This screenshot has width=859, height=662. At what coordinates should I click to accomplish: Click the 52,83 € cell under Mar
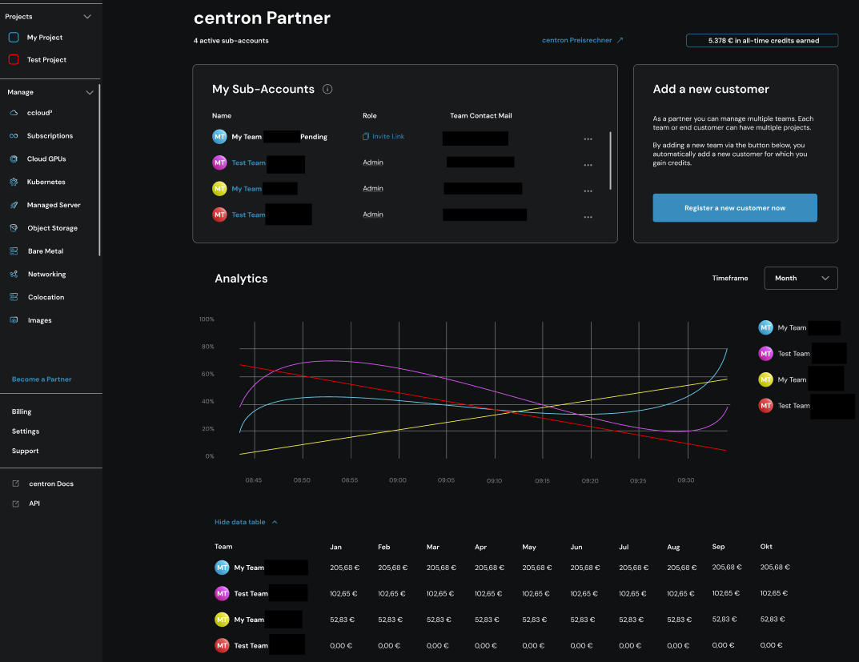coord(439,620)
